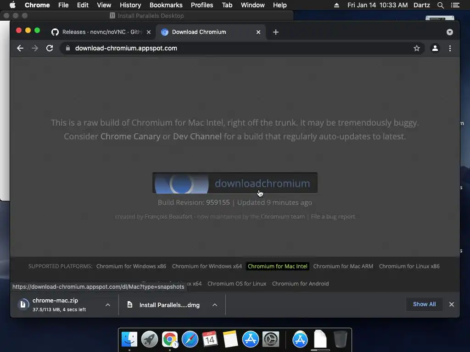Open the Tab menu
470x352 pixels.
(x=227, y=5)
